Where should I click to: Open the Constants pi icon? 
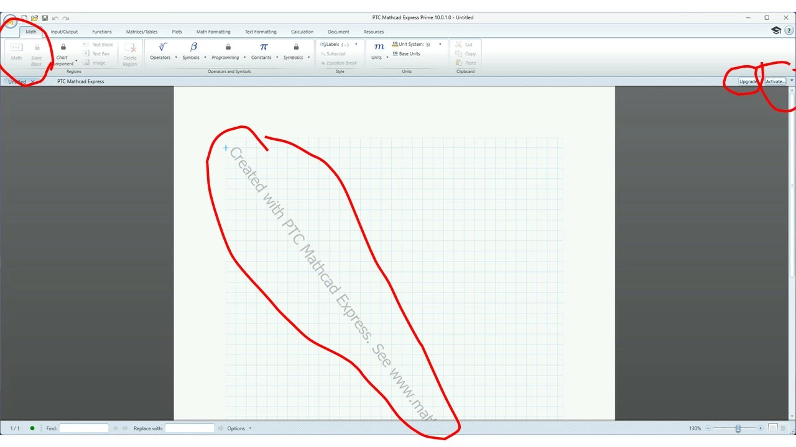click(x=264, y=47)
